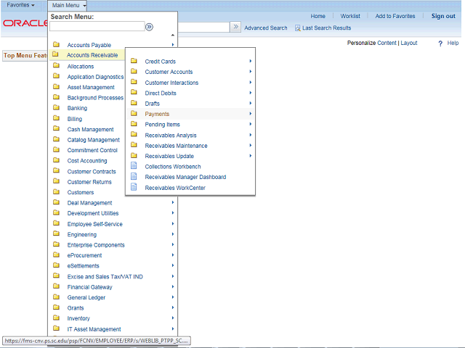
Task: Expand the Payments submenu arrow
Action: click(x=251, y=114)
